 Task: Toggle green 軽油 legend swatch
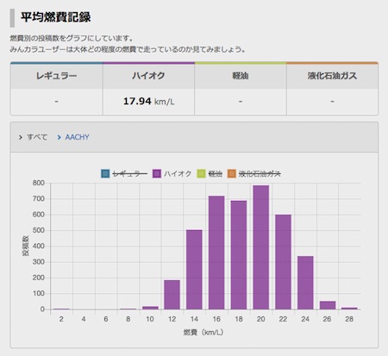201,173
